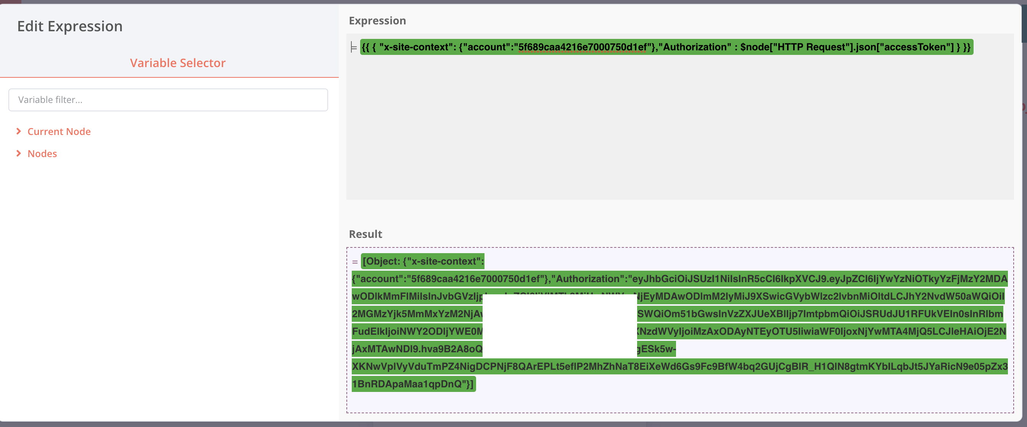Select the Variable Selector tab
Image resolution: width=1027 pixels, height=427 pixels.
click(177, 63)
